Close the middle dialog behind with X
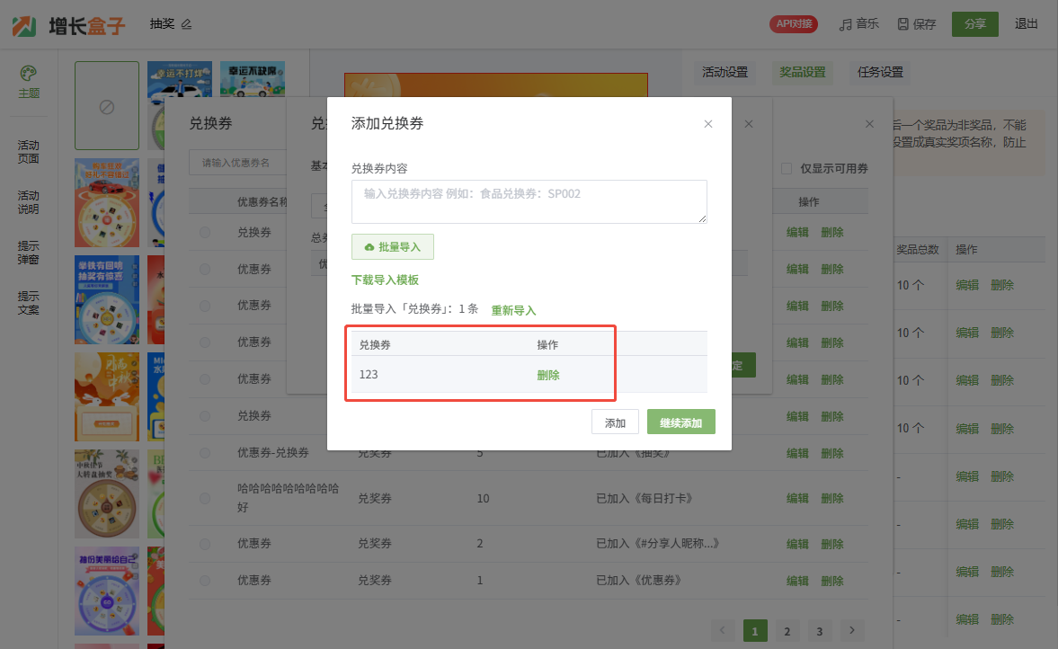This screenshot has height=649, width=1058. [748, 124]
